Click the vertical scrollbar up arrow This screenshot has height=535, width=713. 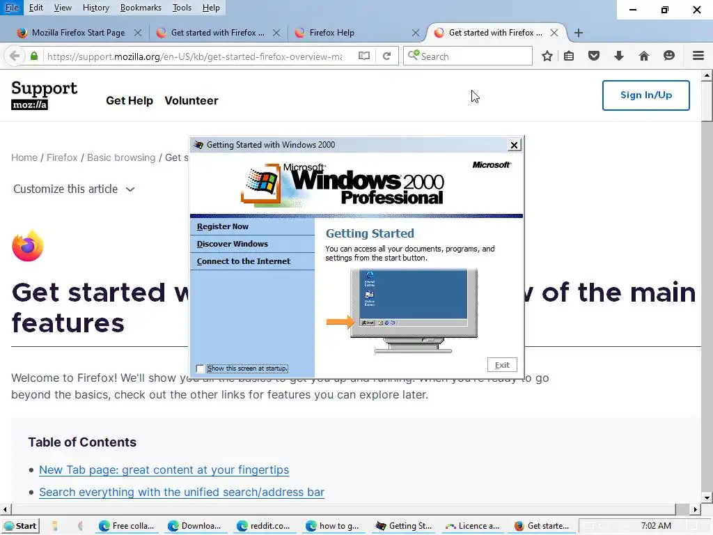coord(707,75)
